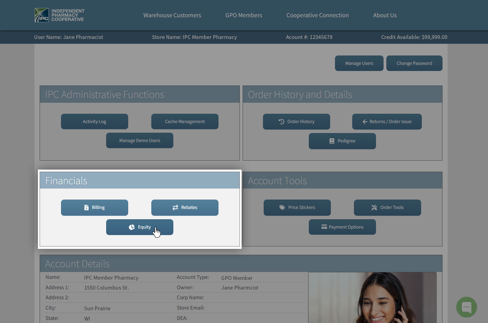Viewport: 488px width, 323px height.
Task: Click the 'Address 2:' label
Action: [x=57, y=297]
